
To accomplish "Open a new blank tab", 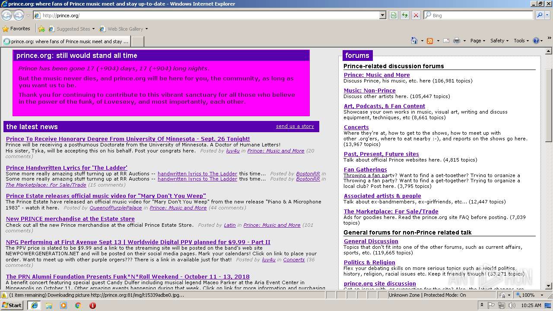I will pos(137,41).
